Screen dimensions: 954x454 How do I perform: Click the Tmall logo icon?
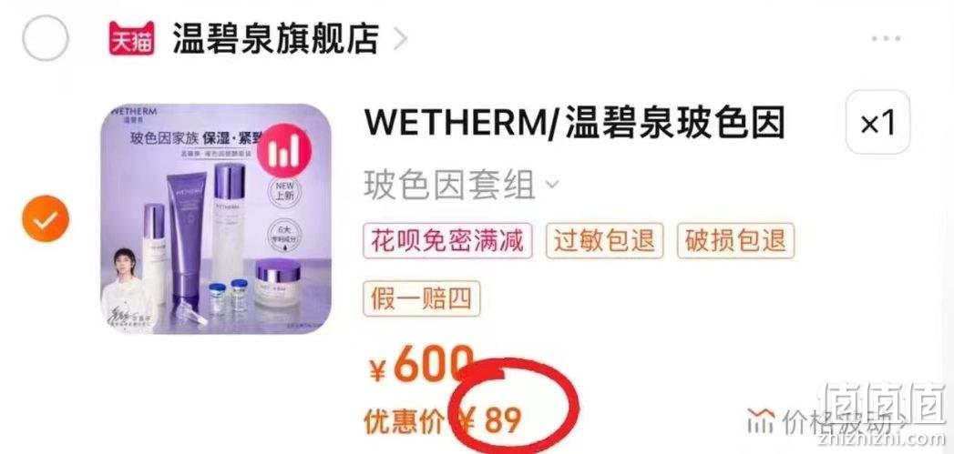coord(131,38)
